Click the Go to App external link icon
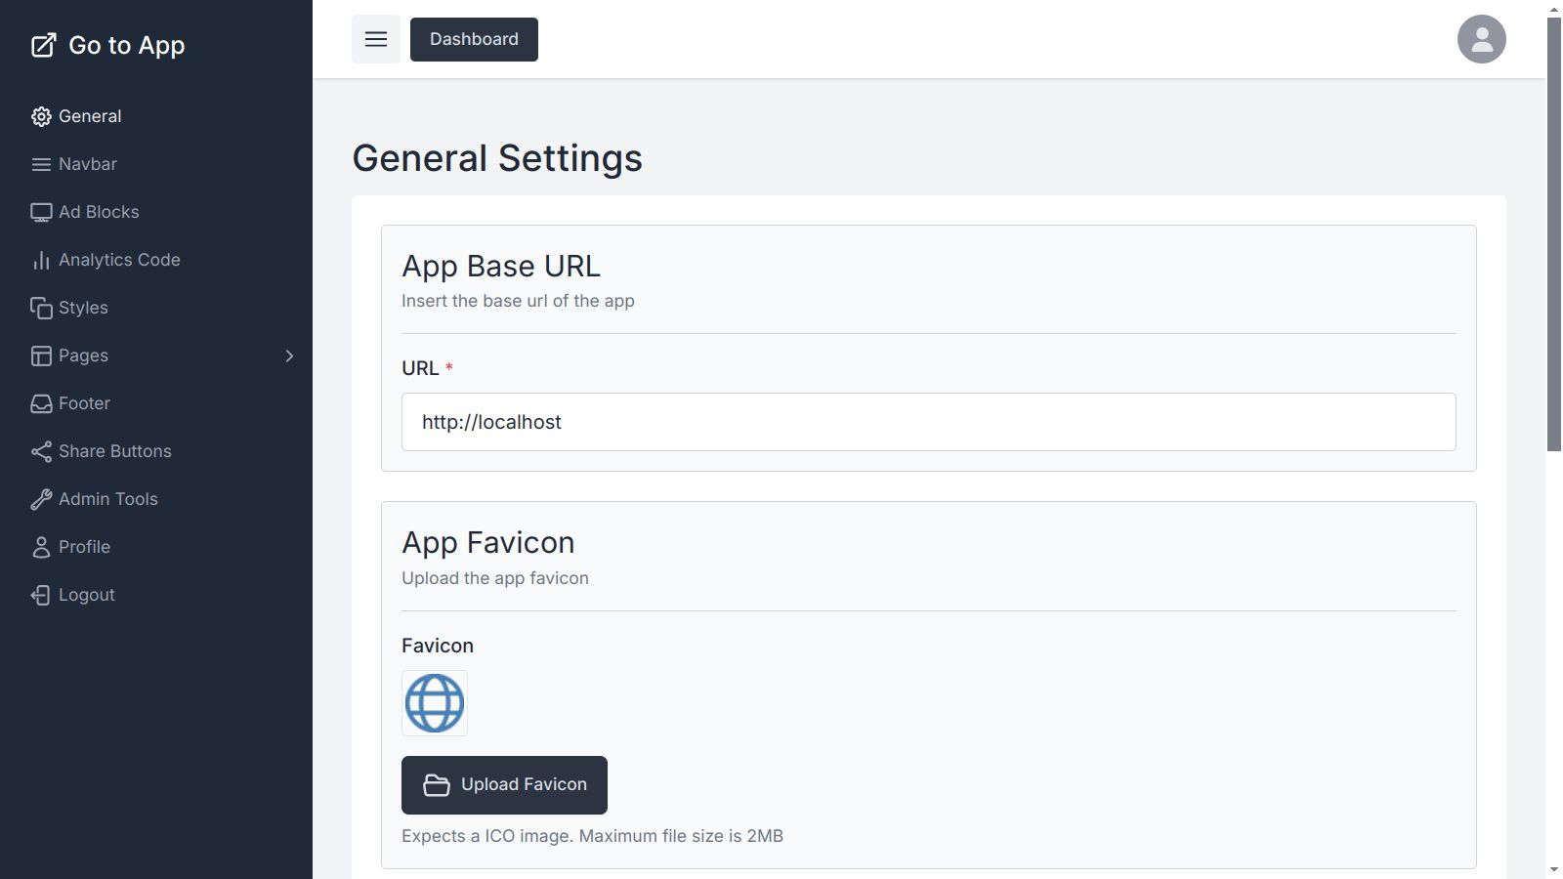 click(43, 45)
